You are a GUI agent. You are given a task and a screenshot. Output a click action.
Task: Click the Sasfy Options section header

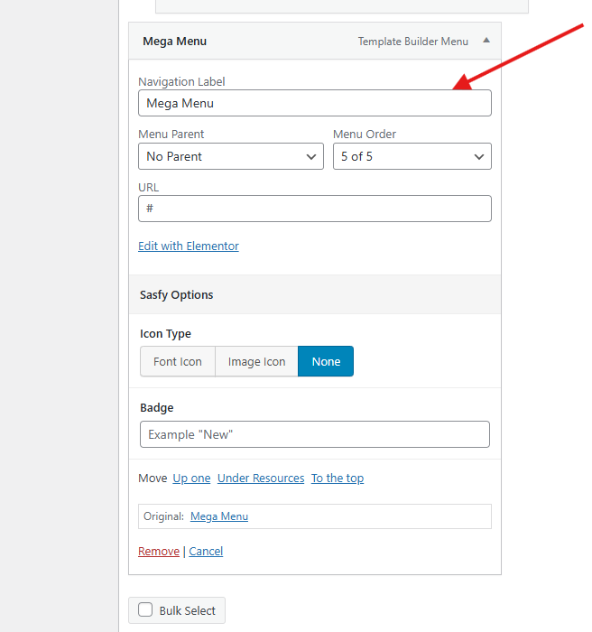(315, 294)
